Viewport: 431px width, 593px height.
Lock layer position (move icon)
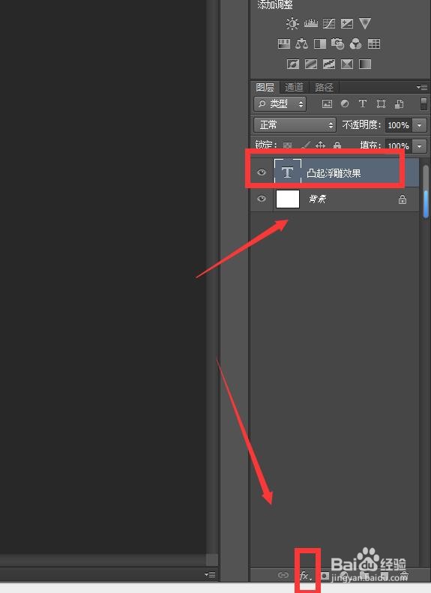click(320, 145)
